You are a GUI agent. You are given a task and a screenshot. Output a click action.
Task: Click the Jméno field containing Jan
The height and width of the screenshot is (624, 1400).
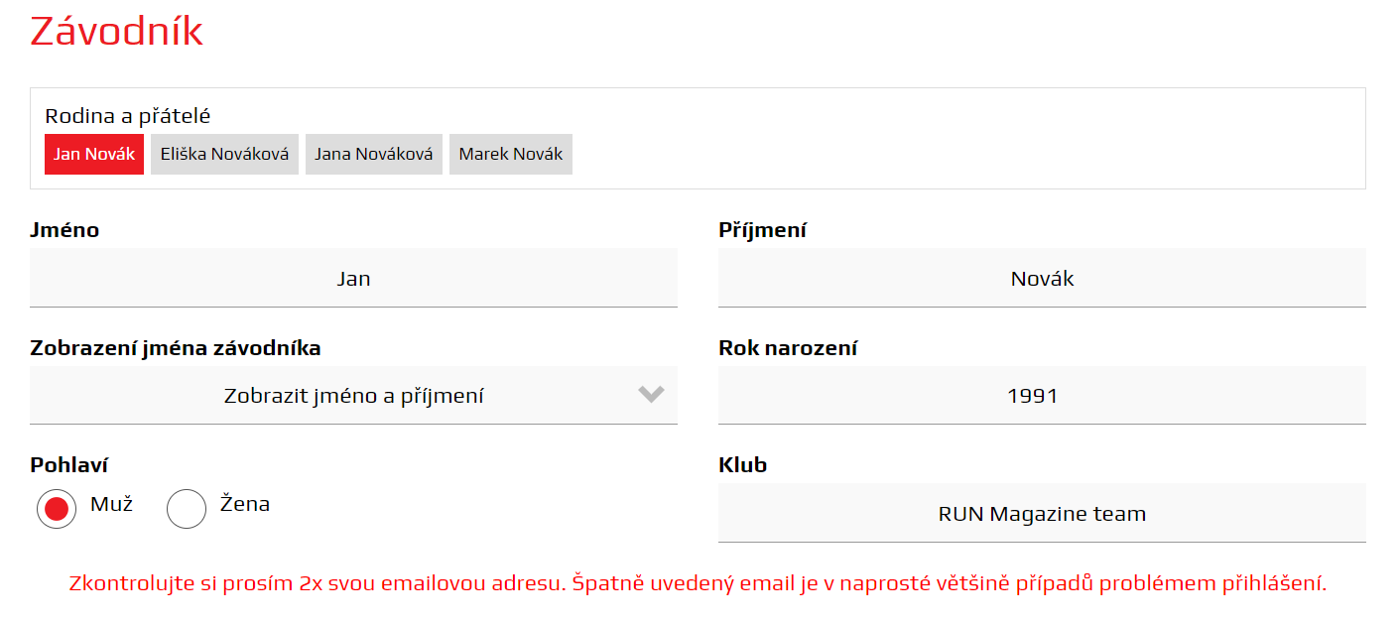coord(353,279)
